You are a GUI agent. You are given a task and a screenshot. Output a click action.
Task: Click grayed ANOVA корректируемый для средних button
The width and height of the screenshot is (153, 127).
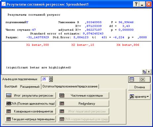pyautogui.click(x=84, y=119)
